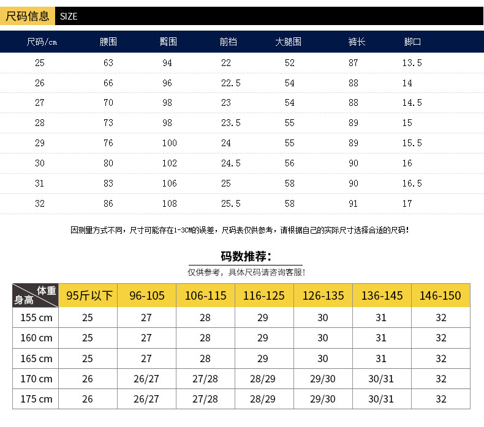Select the 臀围 column header

pyautogui.click(x=168, y=42)
